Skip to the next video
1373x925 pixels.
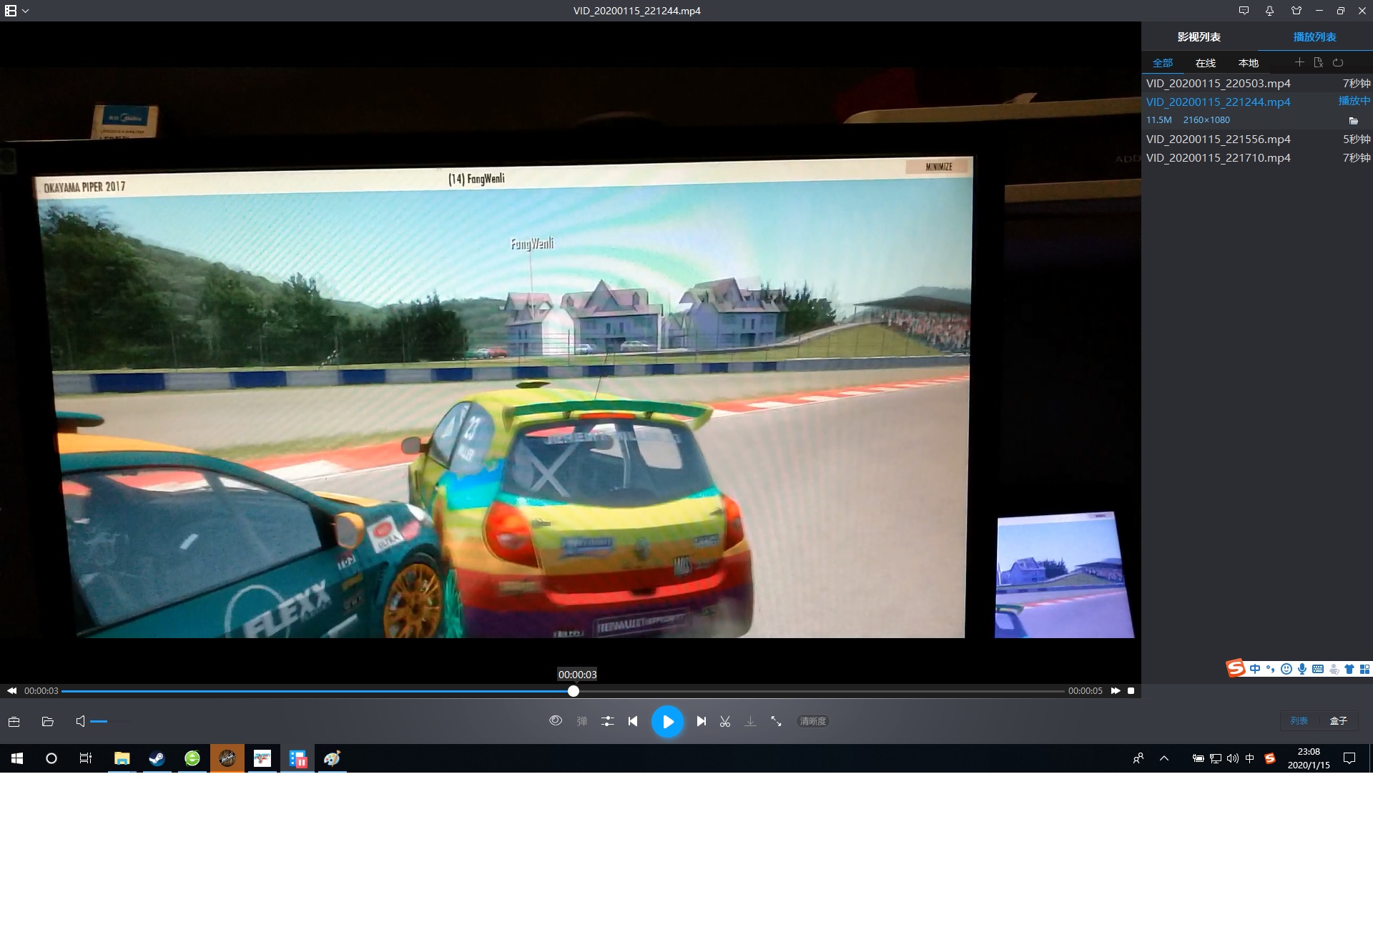702,721
